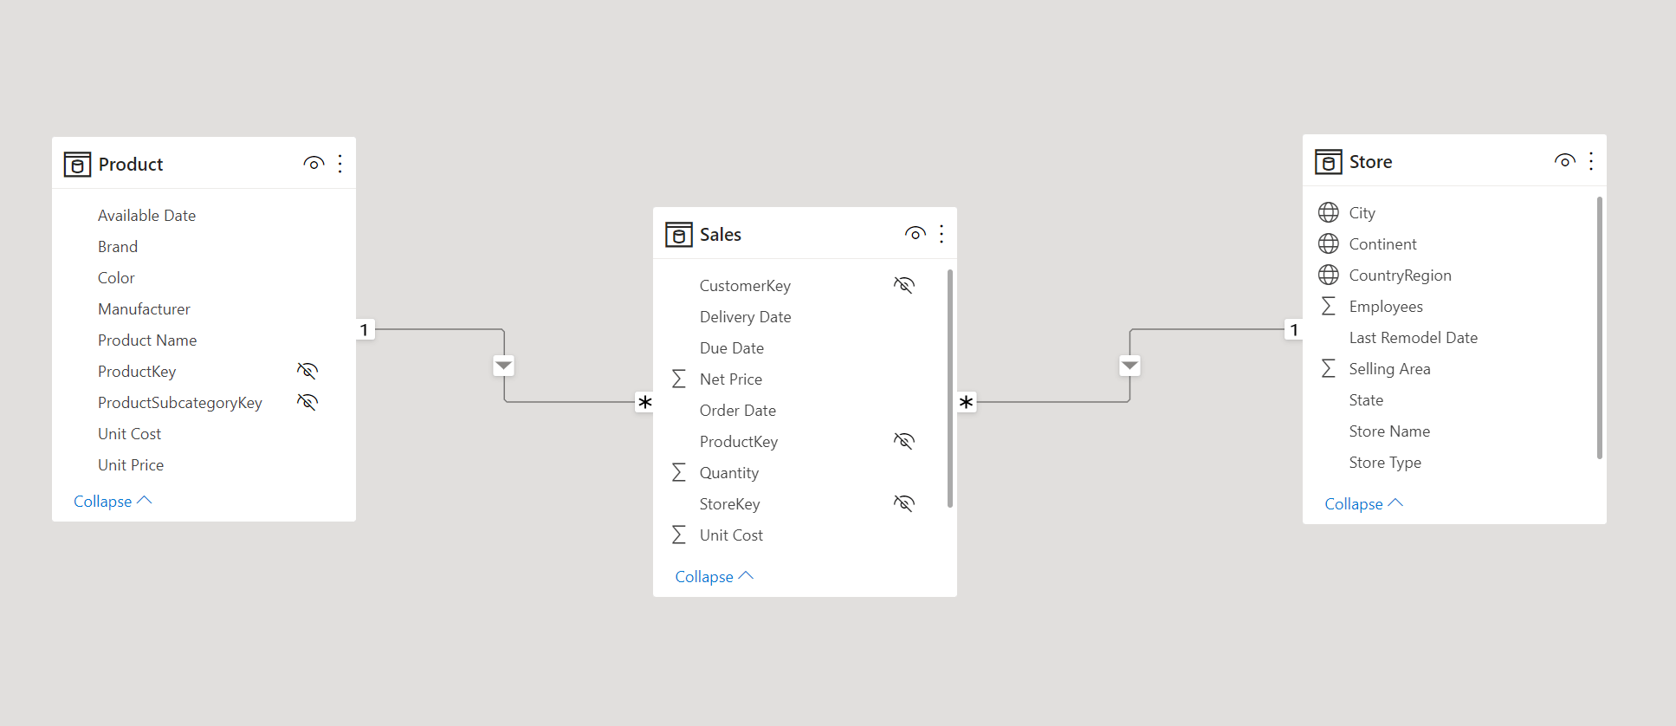Viewport: 1676px width, 726px height.
Task: Unhide the CustomerKey column in Sales
Action: pos(904,285)
